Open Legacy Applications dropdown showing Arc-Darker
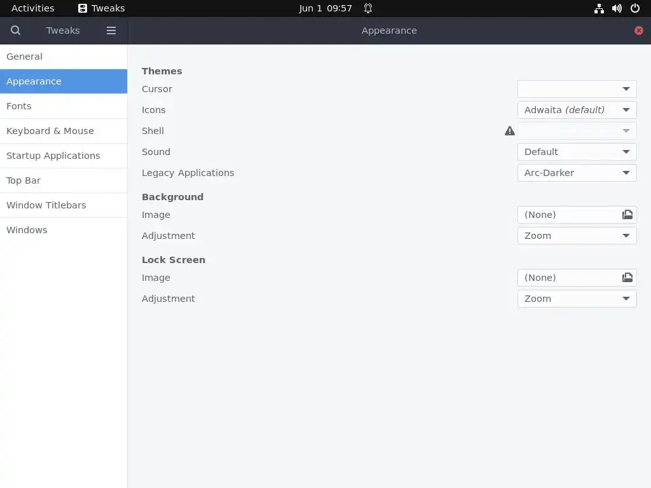This screenshot has height=488, width=651. coord(577,173)
